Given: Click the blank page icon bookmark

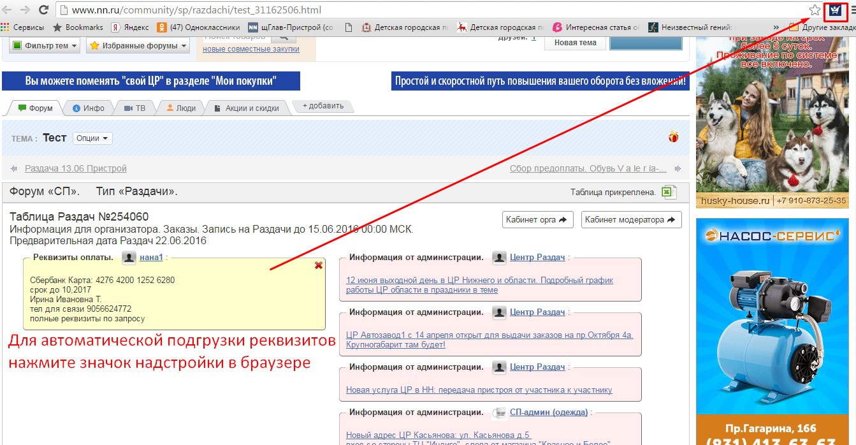Looking at the screenshot, I should point(348,27).
